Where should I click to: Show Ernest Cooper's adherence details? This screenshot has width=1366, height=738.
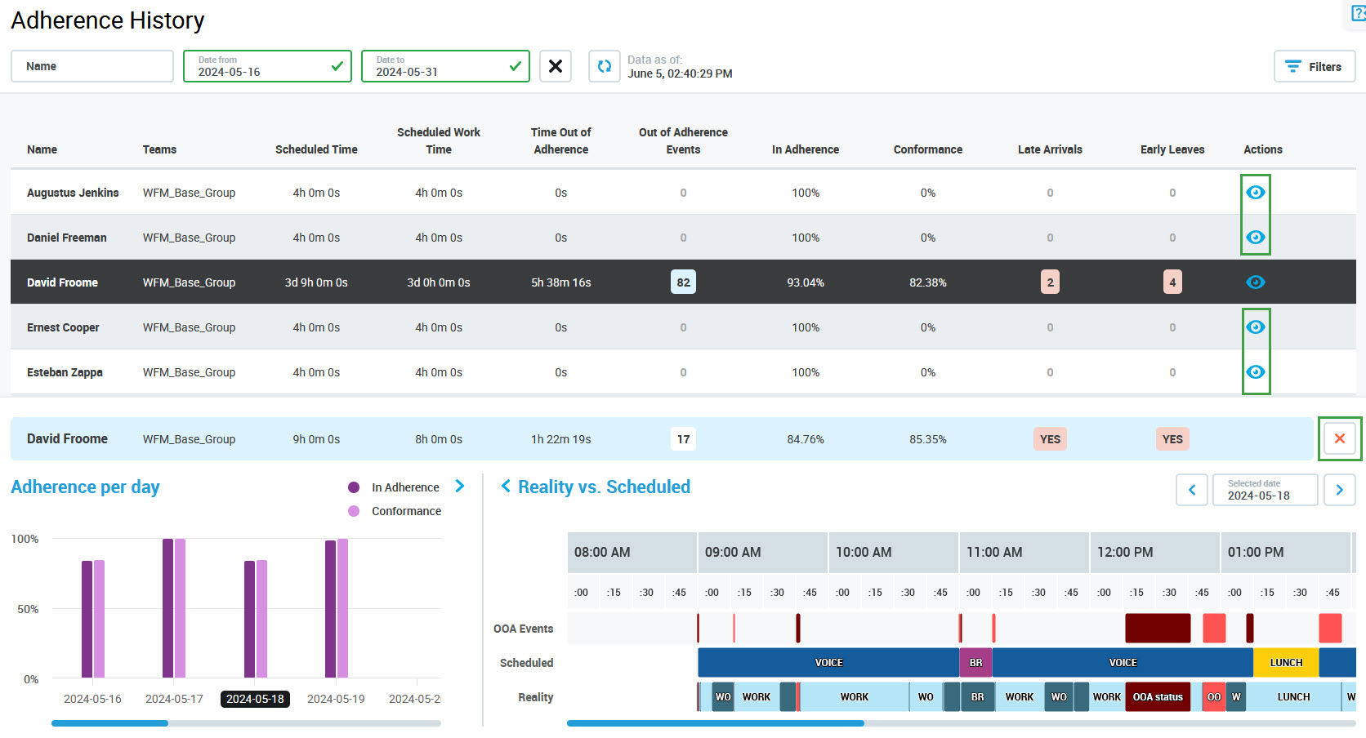1255,327
